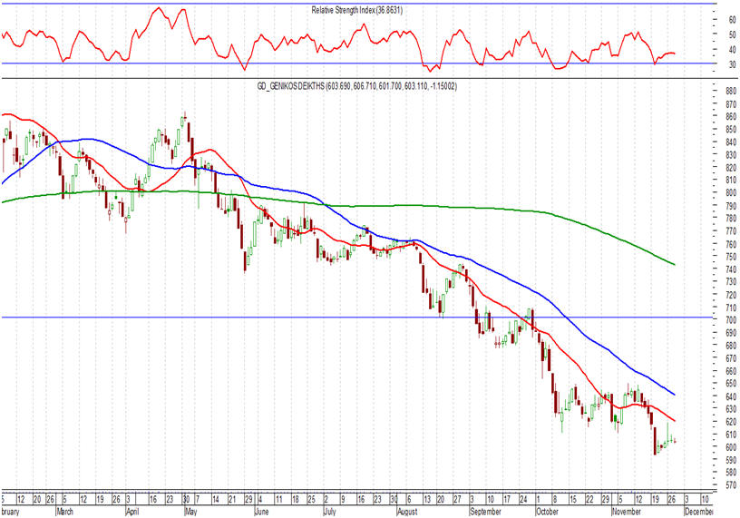This screenshot has height=518, width=740.
Task: Click the 570 price axis label
Action: click(731, 485)
